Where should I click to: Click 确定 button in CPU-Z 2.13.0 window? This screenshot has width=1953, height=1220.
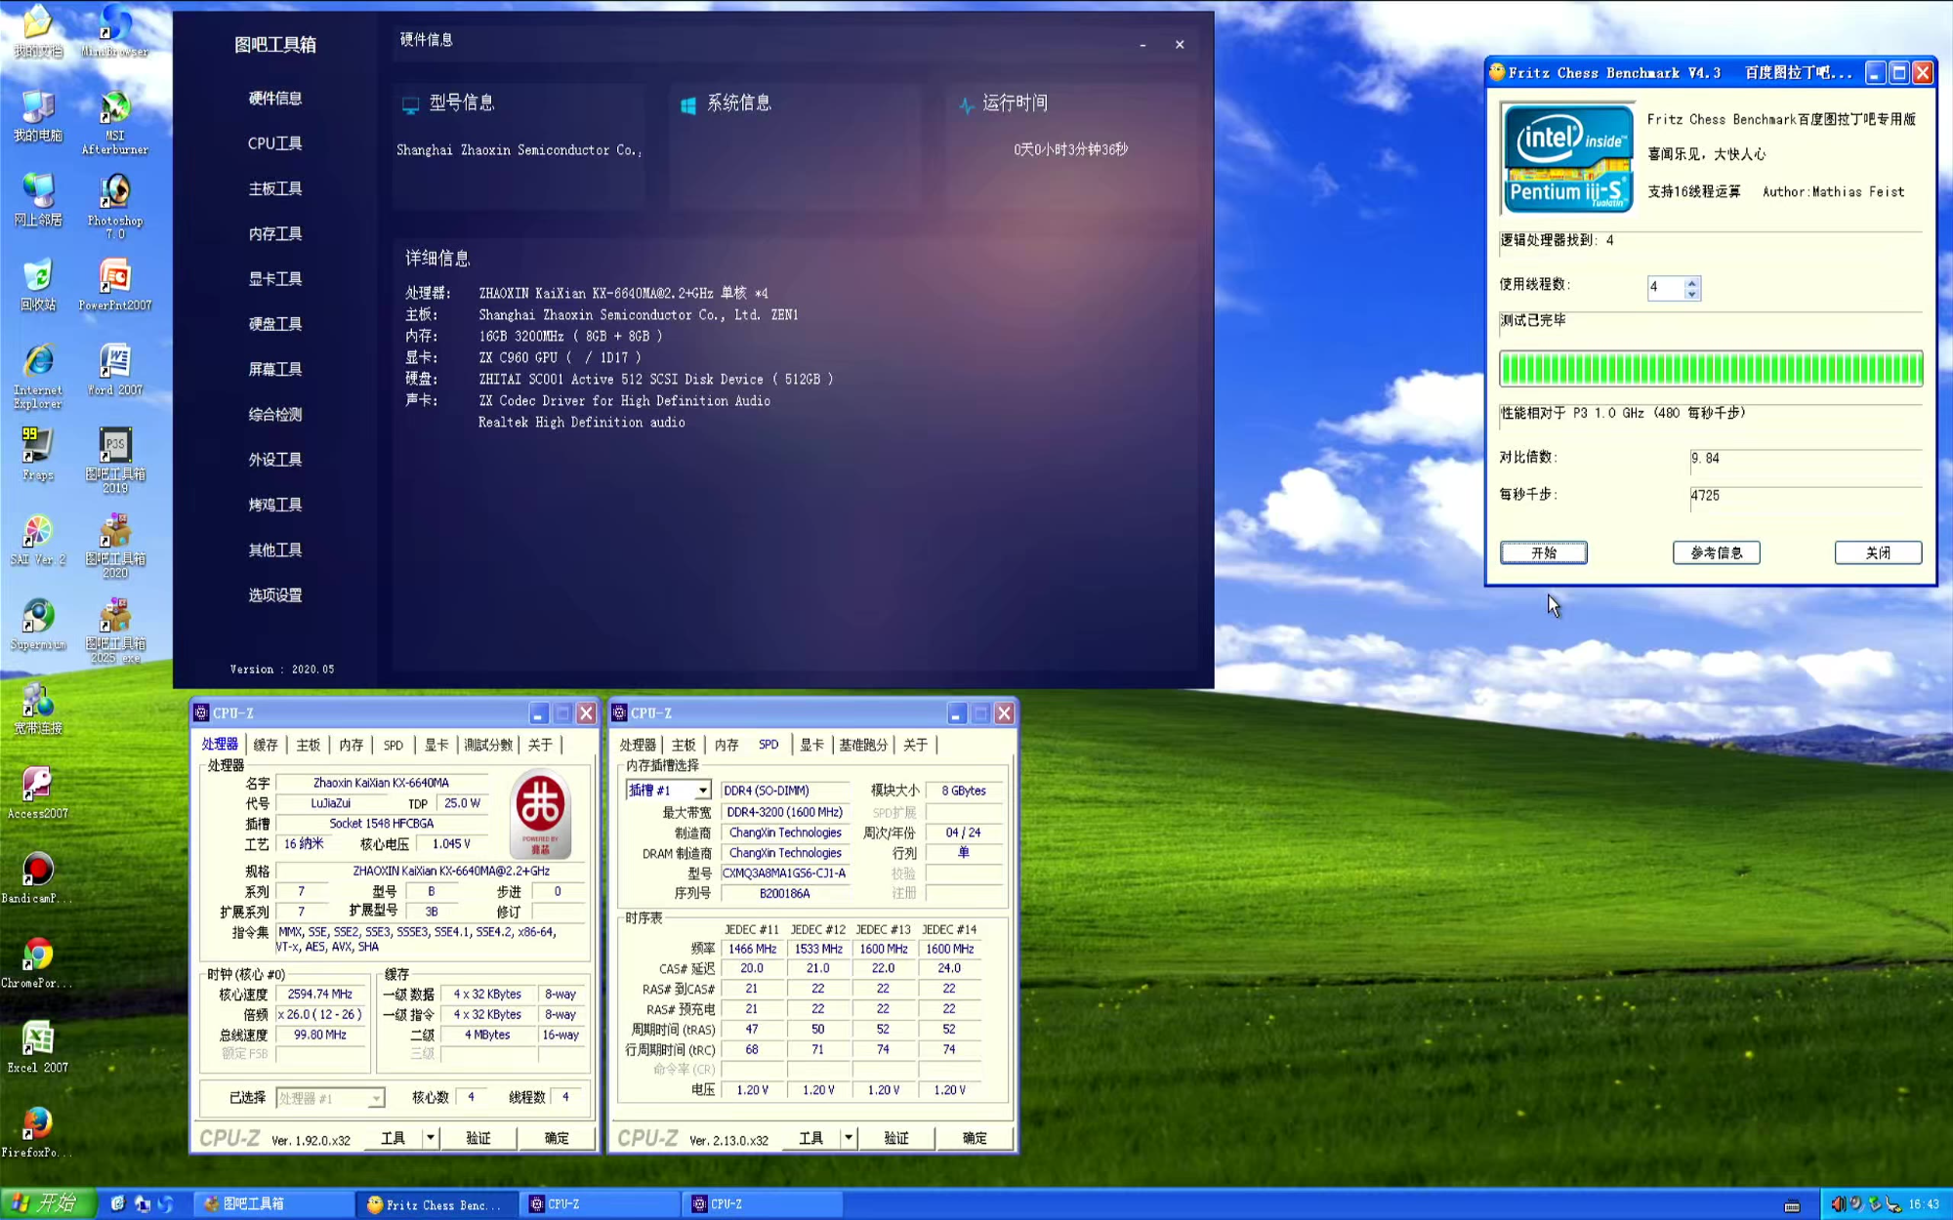pyautogui.click(x=975, y=1138)
